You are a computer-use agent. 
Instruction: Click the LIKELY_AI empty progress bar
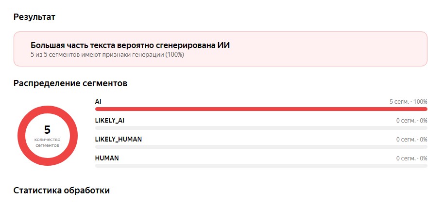point(261,128)
